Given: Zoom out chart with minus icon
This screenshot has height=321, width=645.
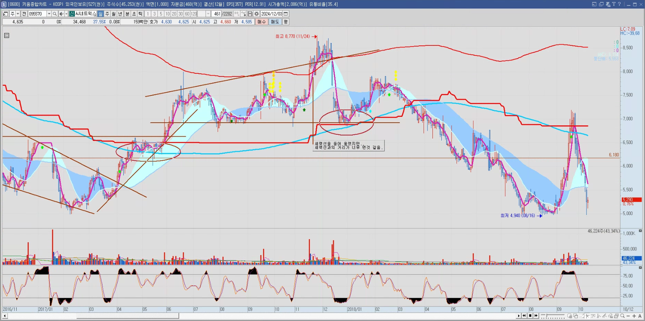Looking at the screenshot, I should 628,316.
